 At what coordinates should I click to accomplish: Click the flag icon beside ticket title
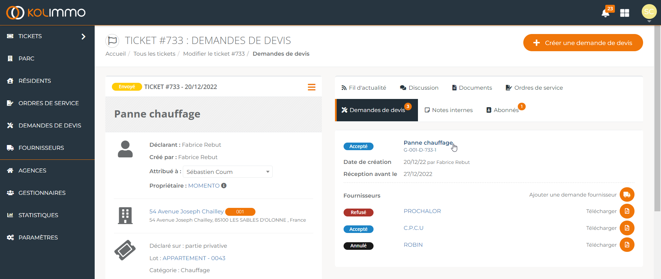[x=112, y=41]
